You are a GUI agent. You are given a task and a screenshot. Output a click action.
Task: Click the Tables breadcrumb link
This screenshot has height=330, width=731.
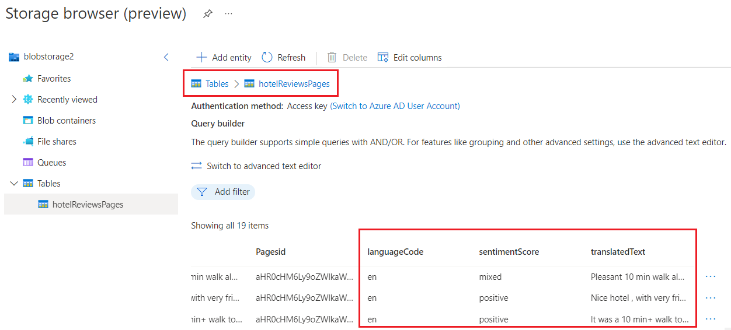(x=217, y=84)
